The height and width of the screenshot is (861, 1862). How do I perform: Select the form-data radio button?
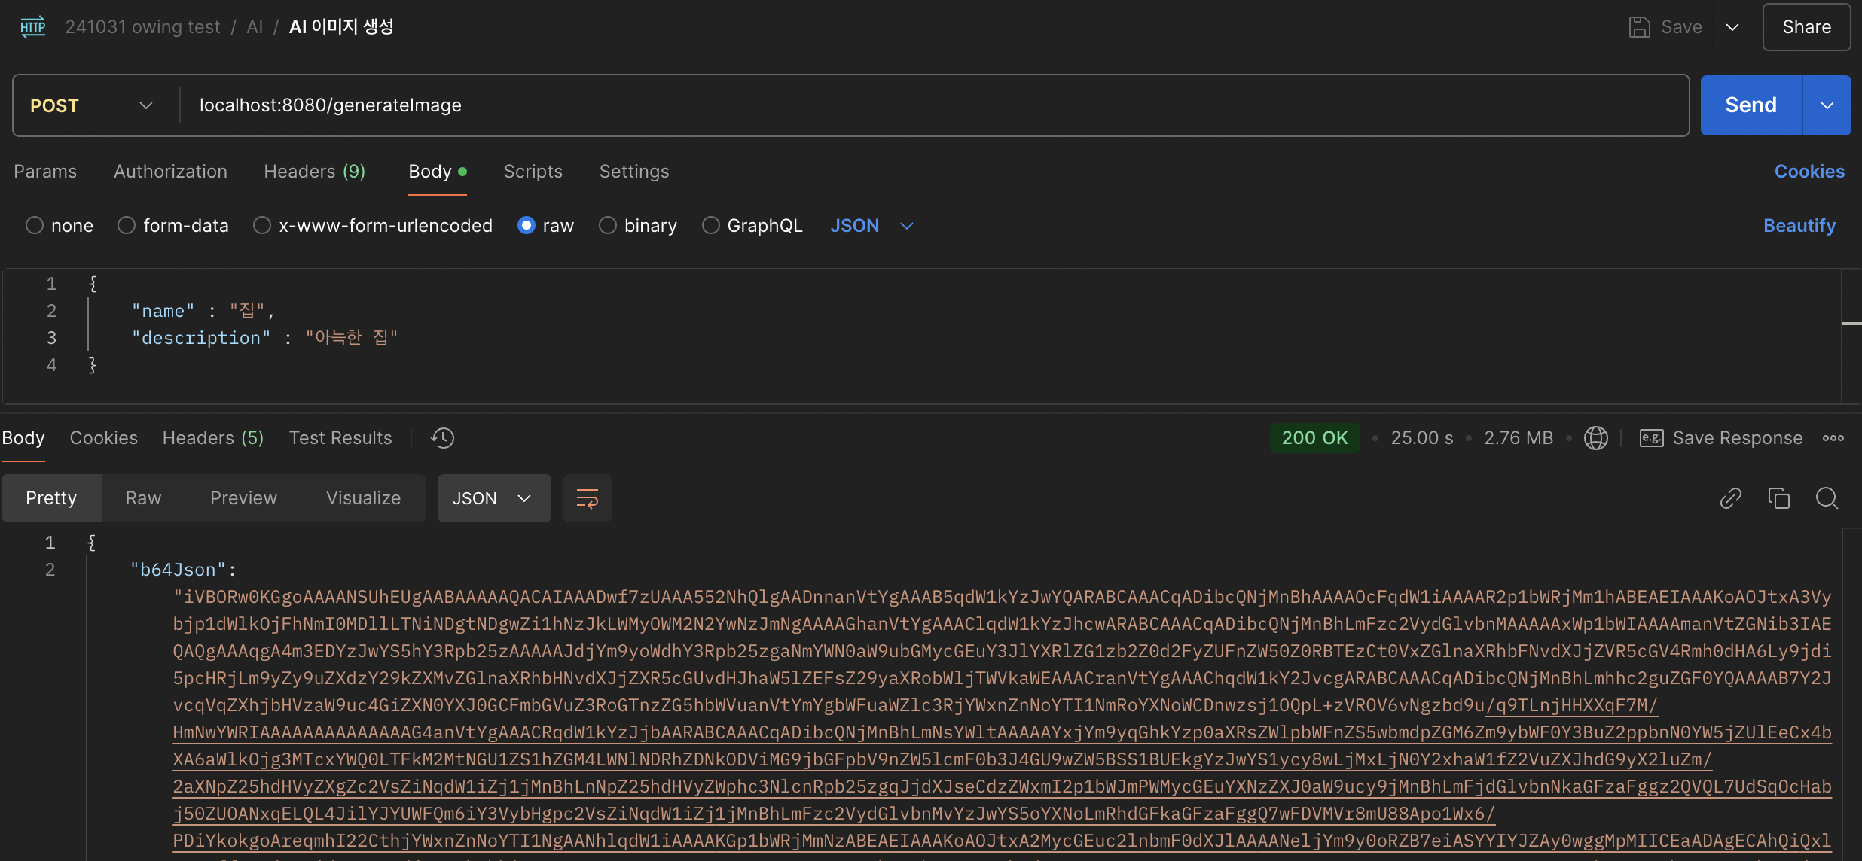pos(127,226)
